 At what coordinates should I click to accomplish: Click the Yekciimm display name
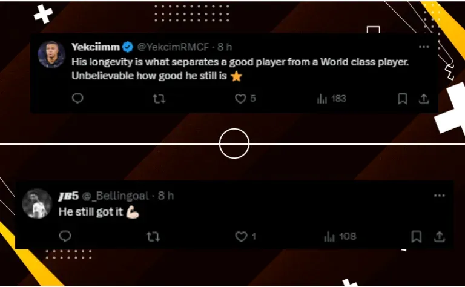[x=96, y=47]
